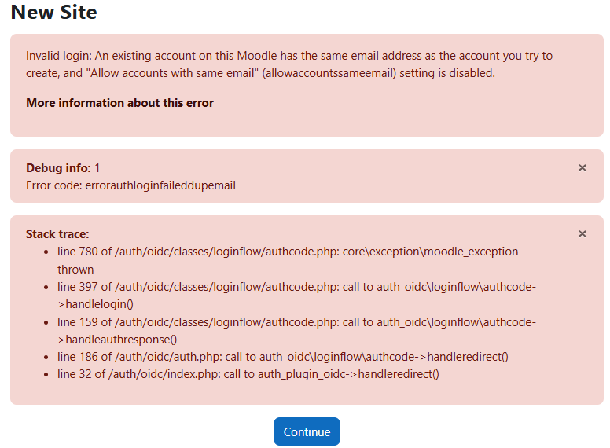Click the Debug info value 1
The width and height of the screenshot is (610, 448).
(97, 168)
